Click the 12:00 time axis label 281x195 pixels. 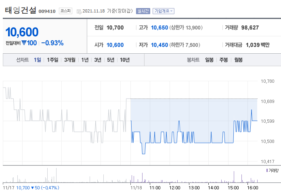[x=175, y=188]
